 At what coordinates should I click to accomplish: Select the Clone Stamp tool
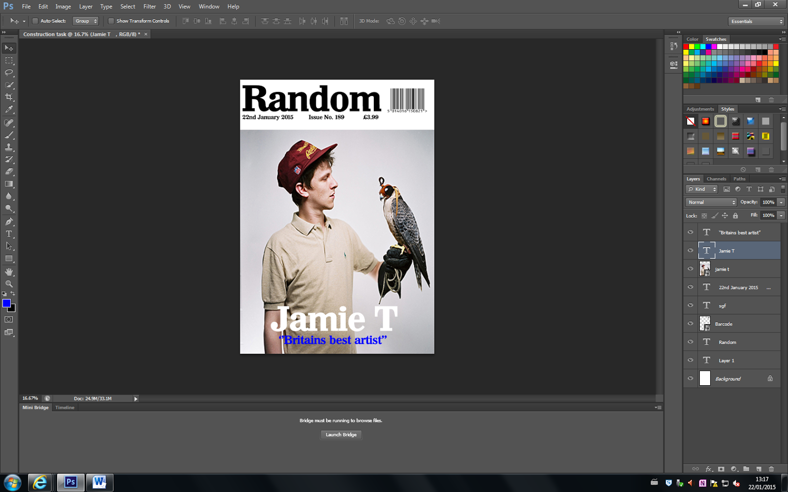[9, 148]
